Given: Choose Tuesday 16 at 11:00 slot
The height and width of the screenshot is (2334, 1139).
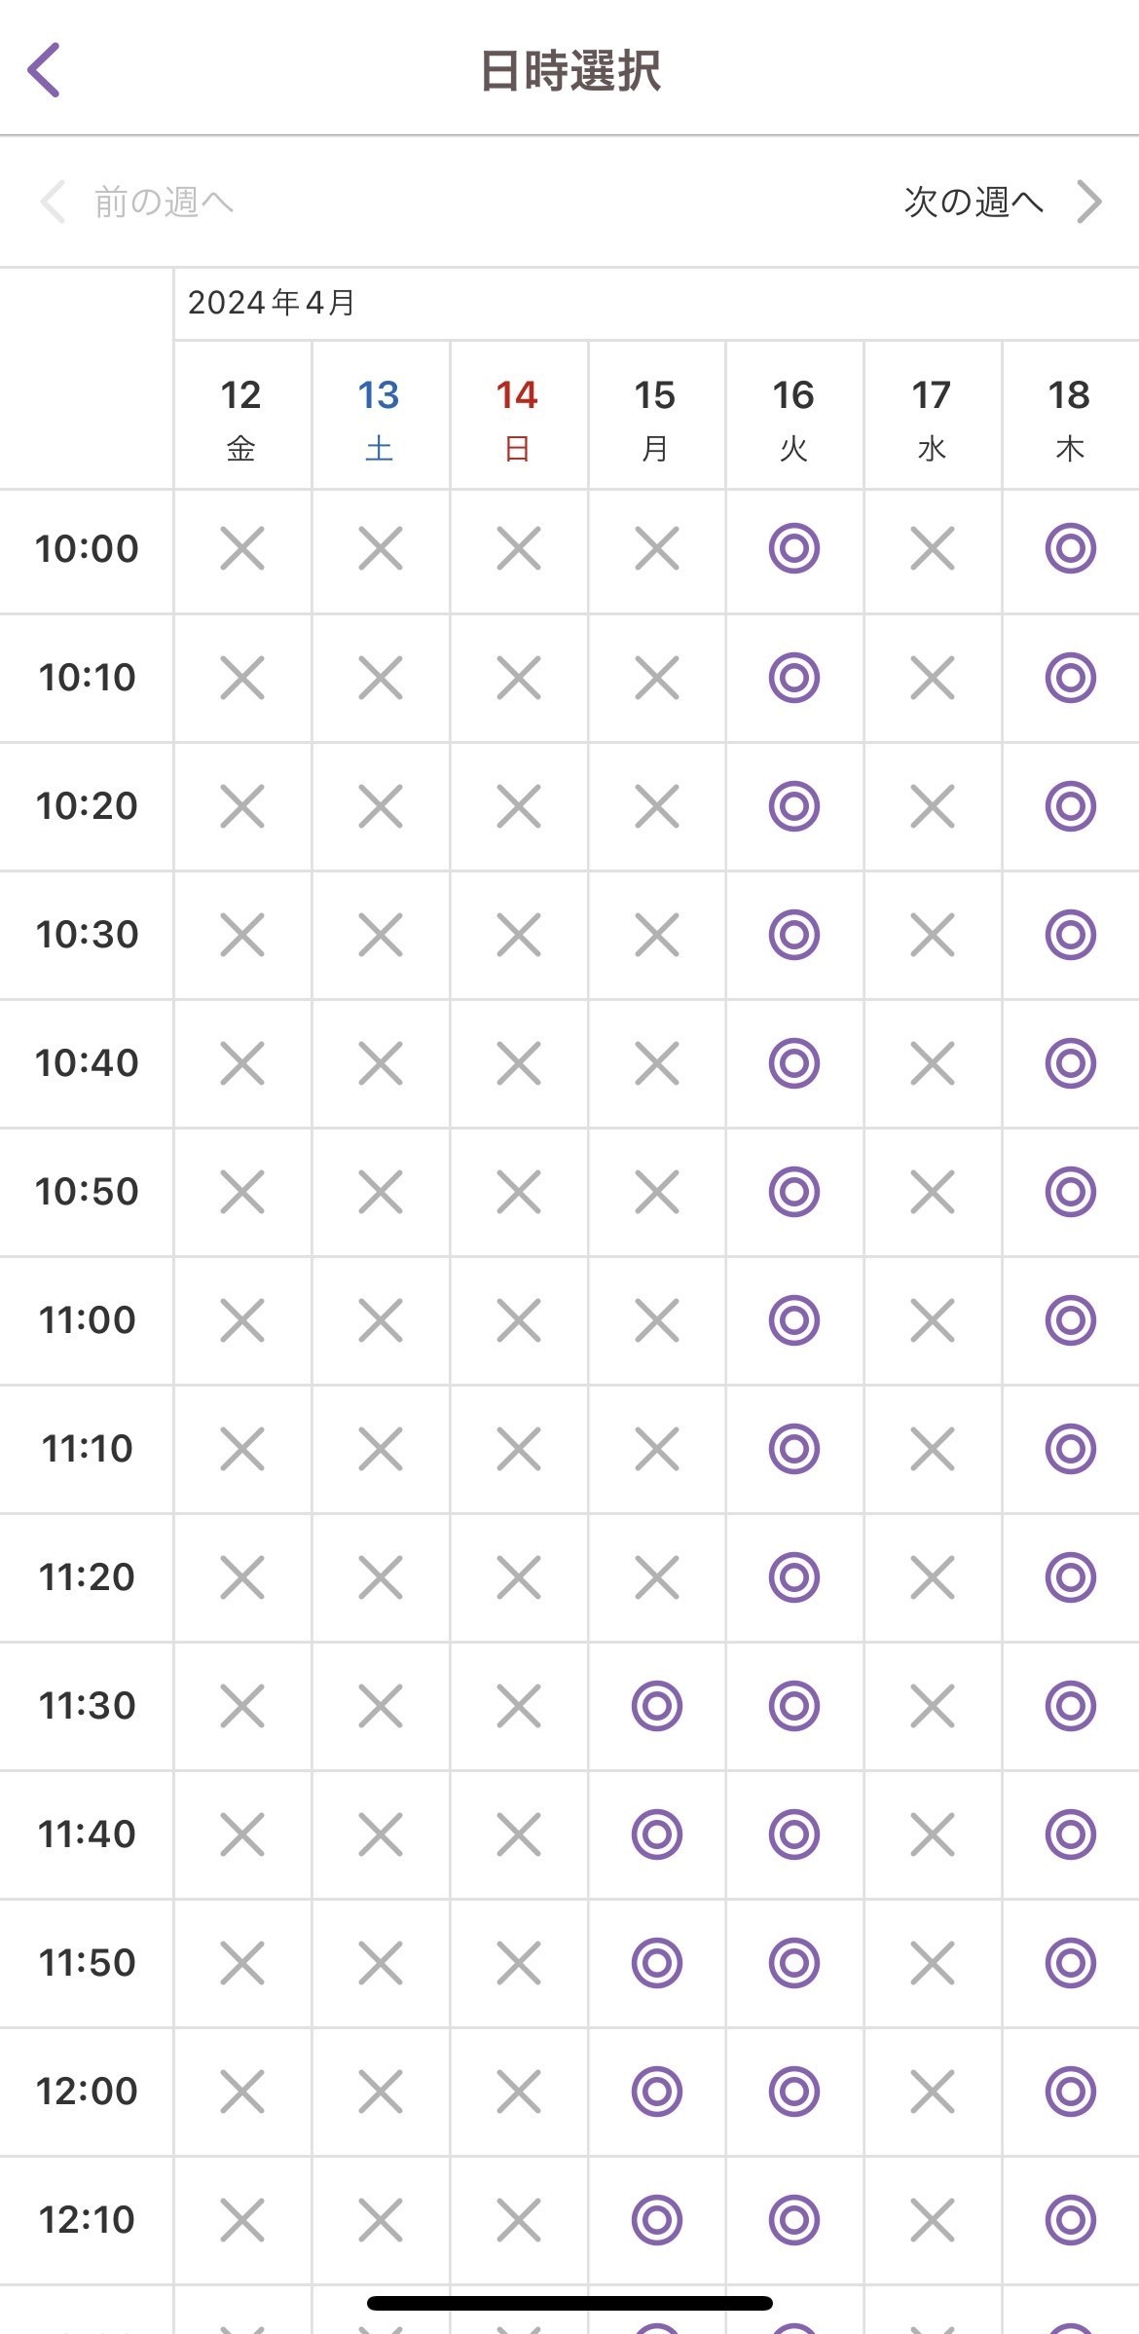Looking at the screenshot, I should [x=793, y=1319].
